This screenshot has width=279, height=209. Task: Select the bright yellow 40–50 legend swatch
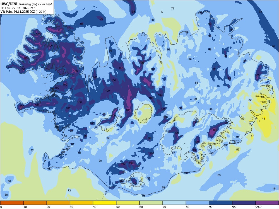pyautogui.click(x=105, y=203)
